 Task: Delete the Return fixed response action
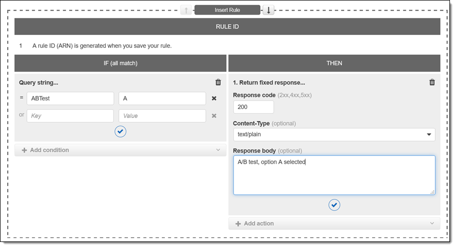pyautogui.click(x=432, y=82)
